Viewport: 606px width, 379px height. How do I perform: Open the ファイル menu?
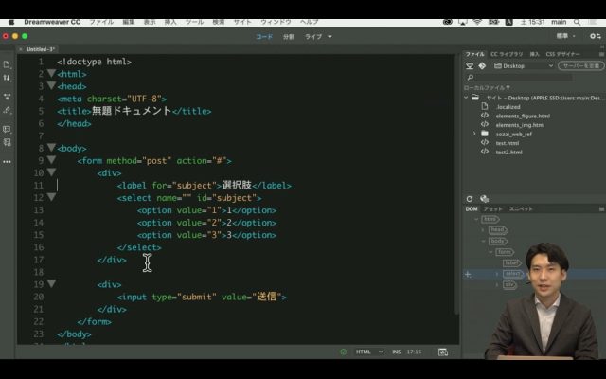(101, 22)
